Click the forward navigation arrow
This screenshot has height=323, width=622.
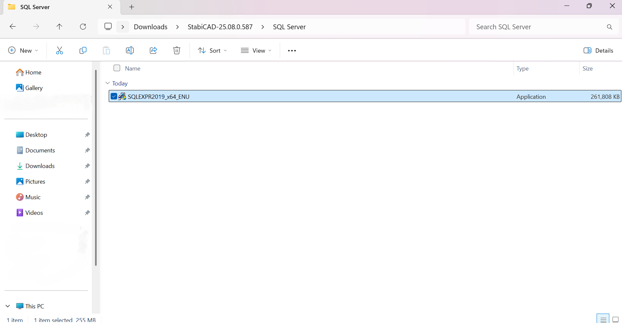click(x=36, y=27)
